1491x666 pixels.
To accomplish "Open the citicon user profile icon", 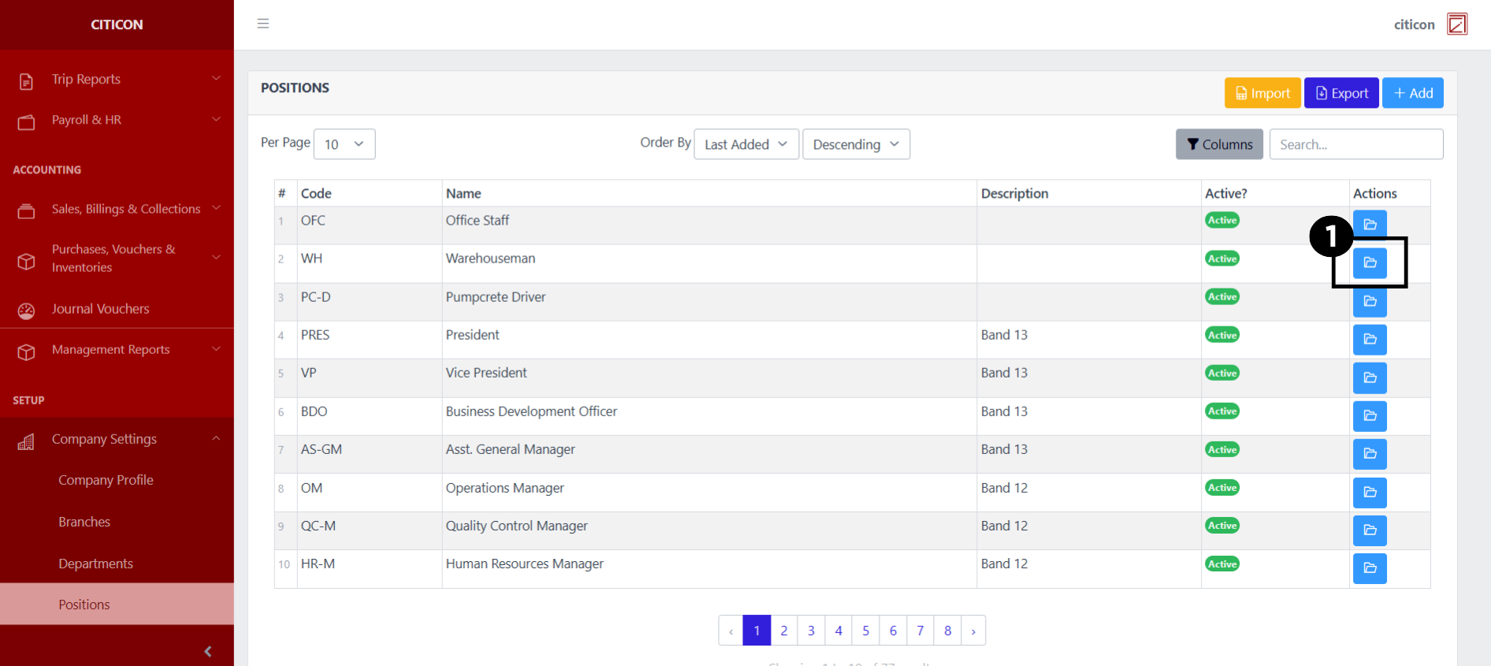I will pyautogui.click(x=1457, y=24).
